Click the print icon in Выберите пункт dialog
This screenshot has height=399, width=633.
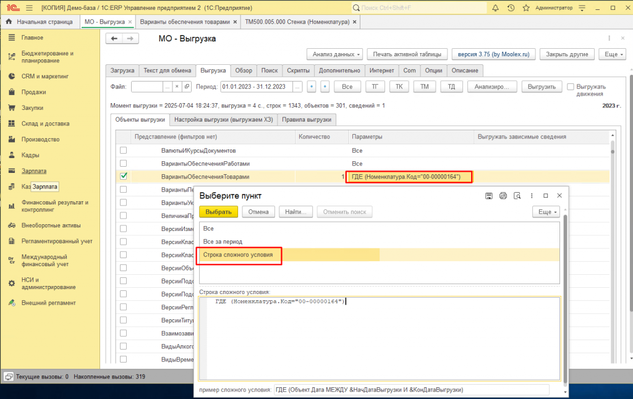503,196
